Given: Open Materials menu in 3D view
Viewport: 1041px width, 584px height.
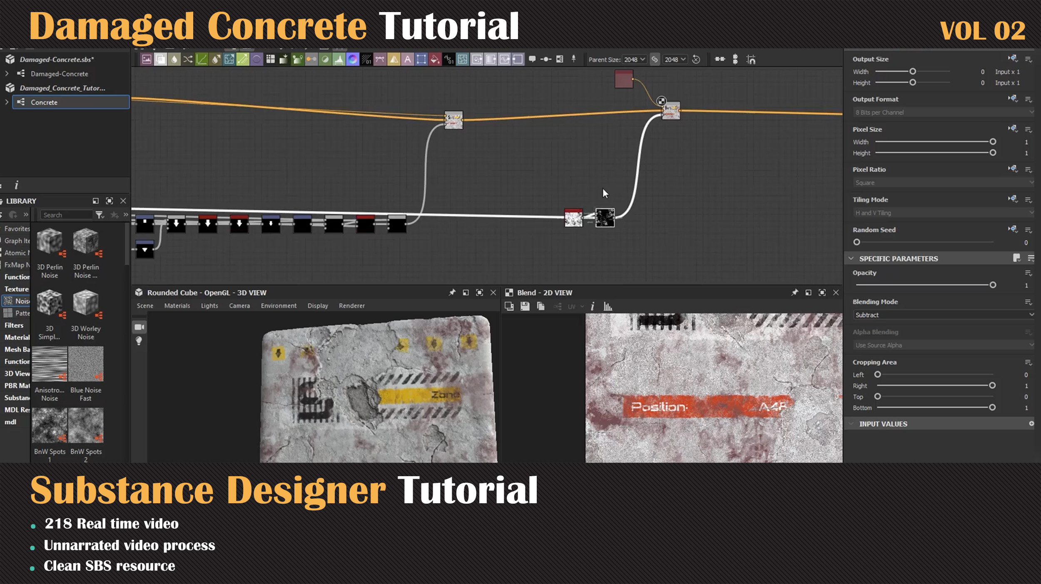Looking at the screenshot, I should coord(177,306).
